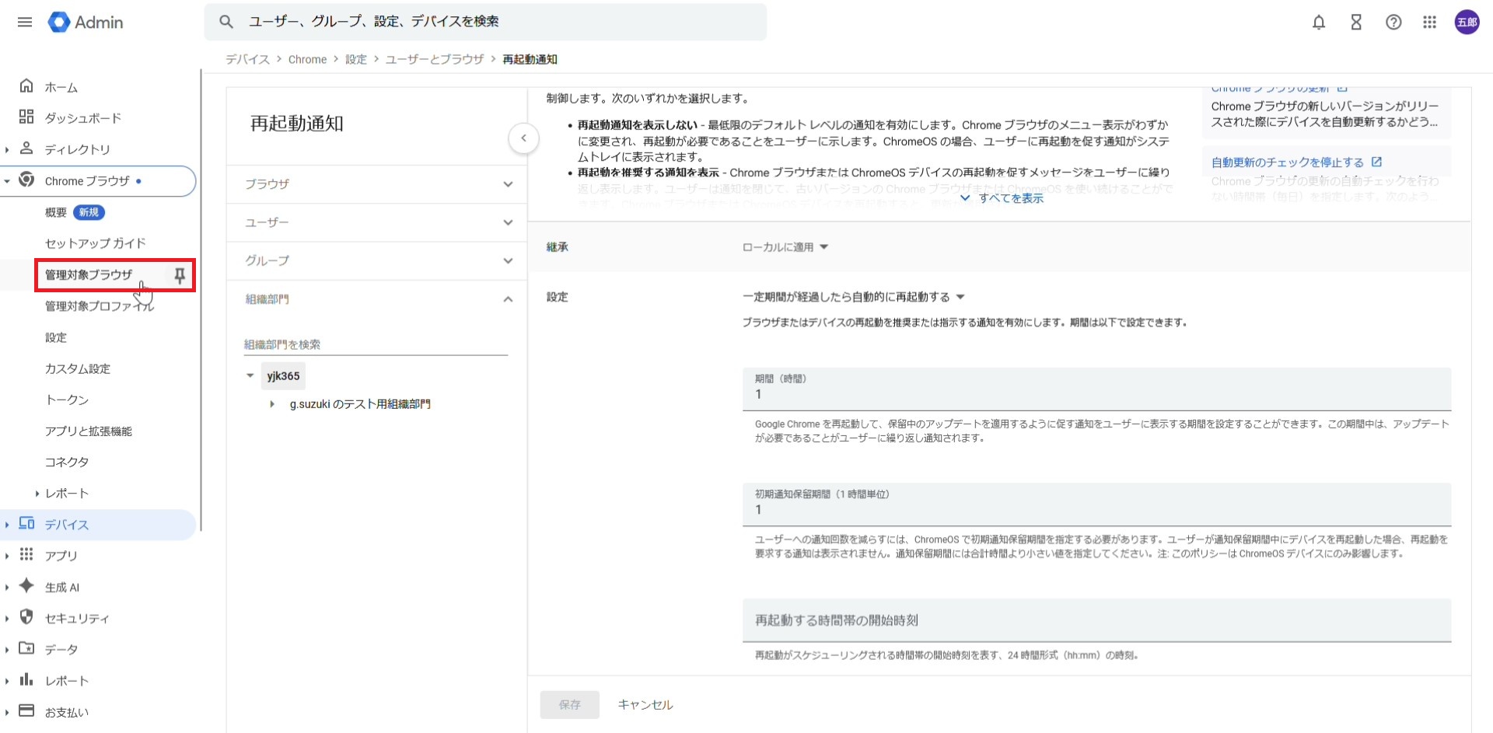This screenshot has width=1493, height=733.
Task: Select アプリと拡張機能 in the sidebar
Action: pyautogui.click(x=89, y=431)
